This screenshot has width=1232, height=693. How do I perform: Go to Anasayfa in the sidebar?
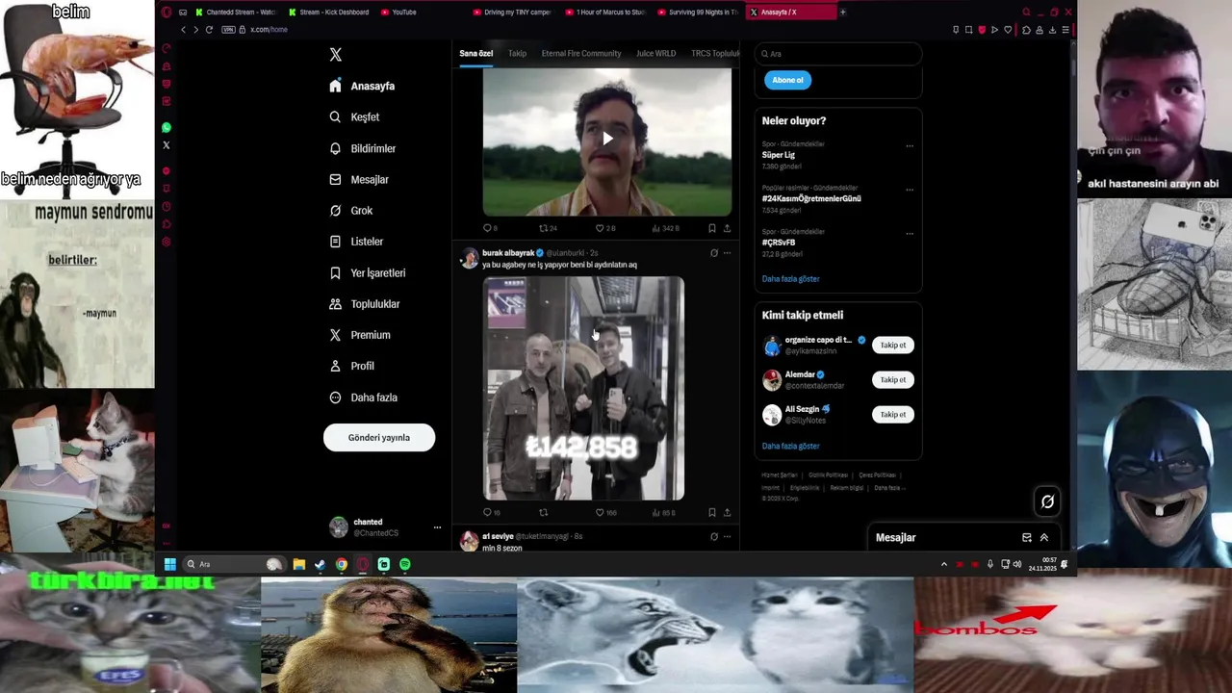coord(362,86)
